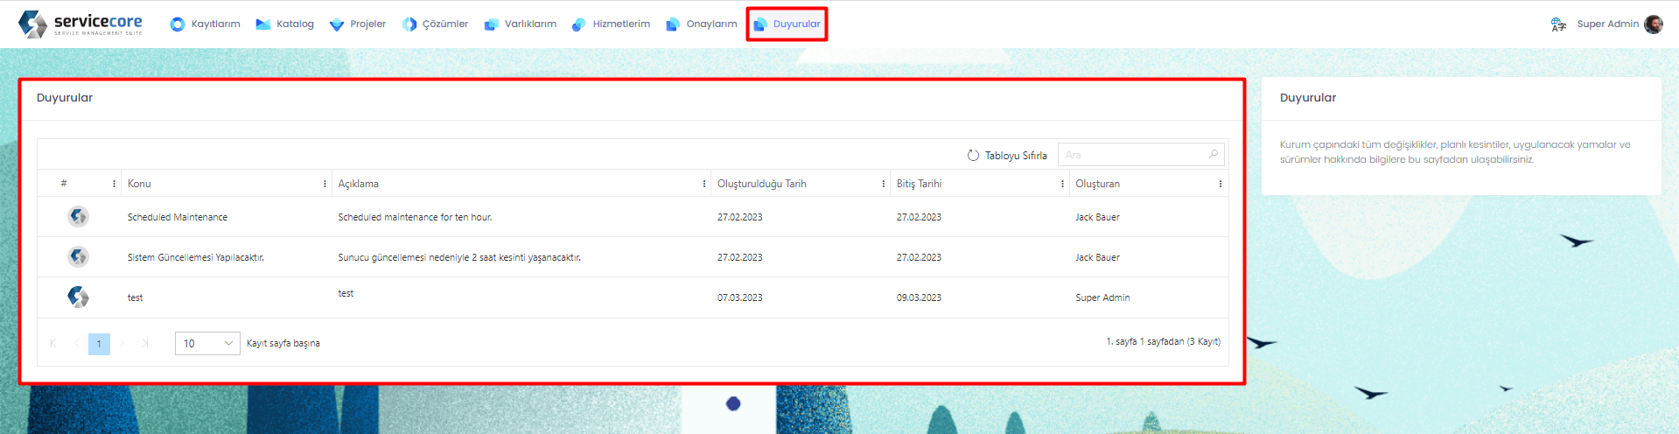Go to next page arrow
The width and height of the screenshot is (1679, 434).
point(122,343)
